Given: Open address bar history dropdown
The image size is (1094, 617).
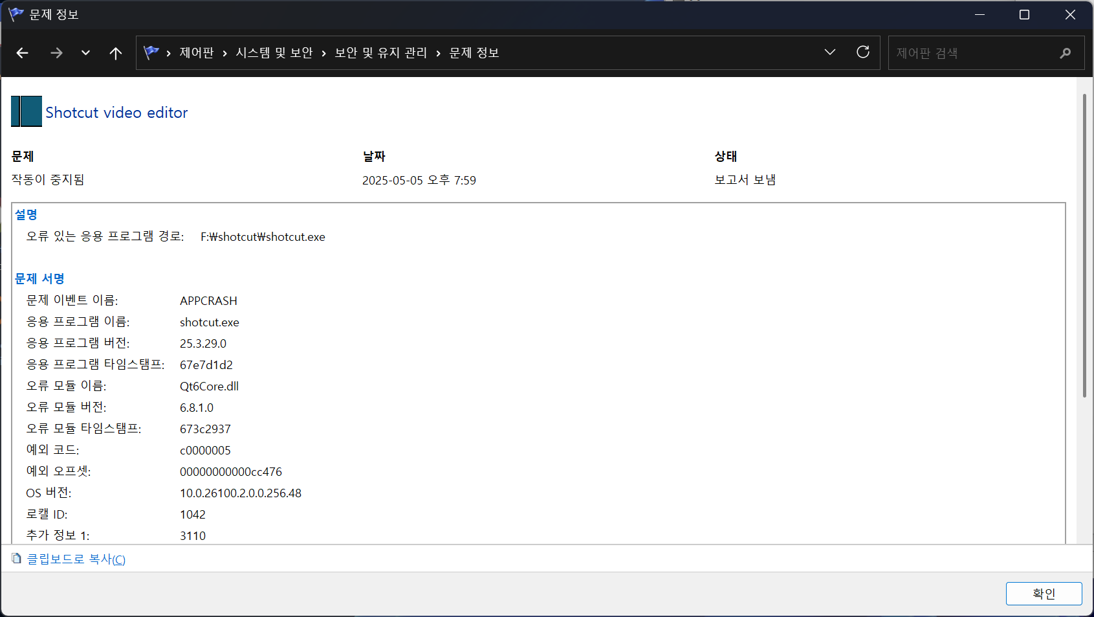Looking at the screenshot, I should coord(830,52).
